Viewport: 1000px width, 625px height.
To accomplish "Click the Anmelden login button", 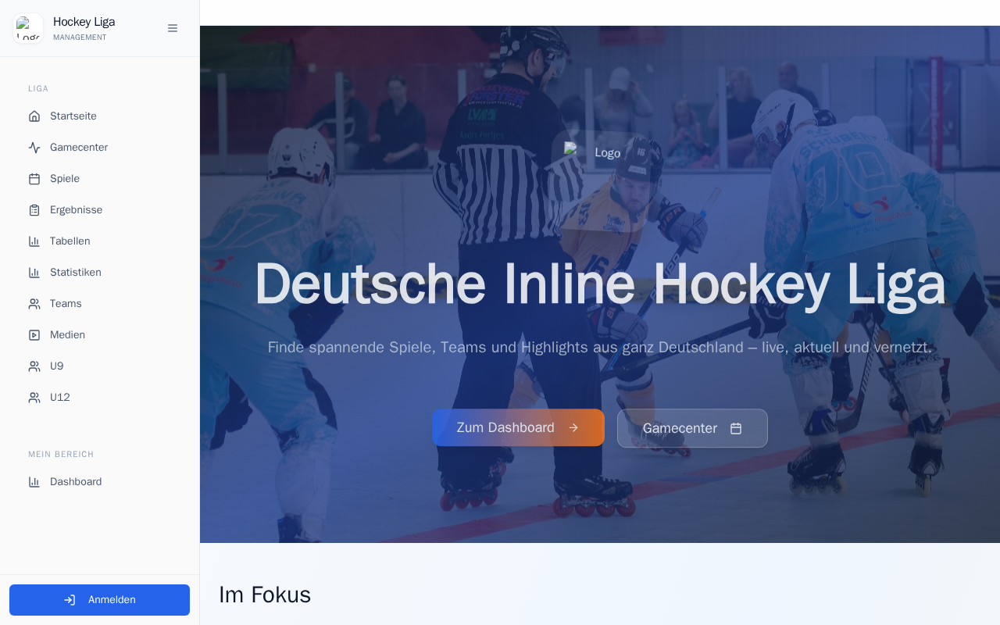I will [x=99, y=600].
